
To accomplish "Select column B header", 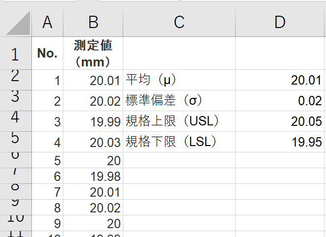I will pos(93,22).
